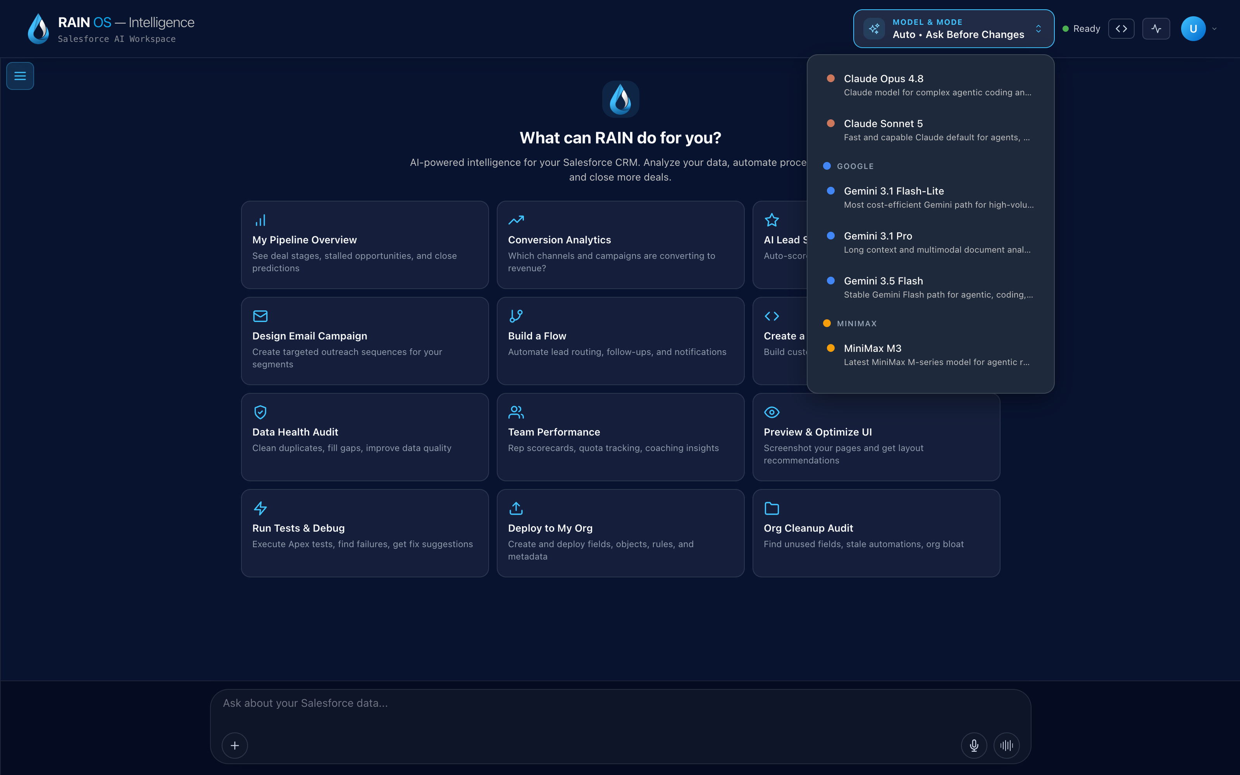This screenshot has width=1240, height=775.
Task: Click the blue dot beside Gemini 3.1 Pro
Action: [830, 236]
